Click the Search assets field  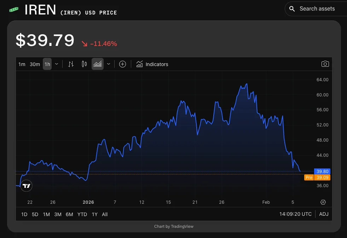pos(317,9)
